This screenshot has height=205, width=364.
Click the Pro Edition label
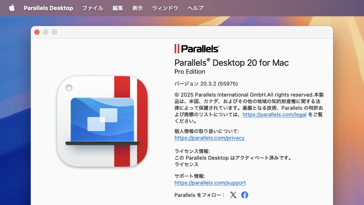pos(190,71)
